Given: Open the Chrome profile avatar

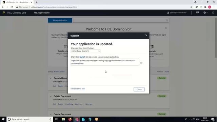Looking at the screenshot, I should 210,7.
